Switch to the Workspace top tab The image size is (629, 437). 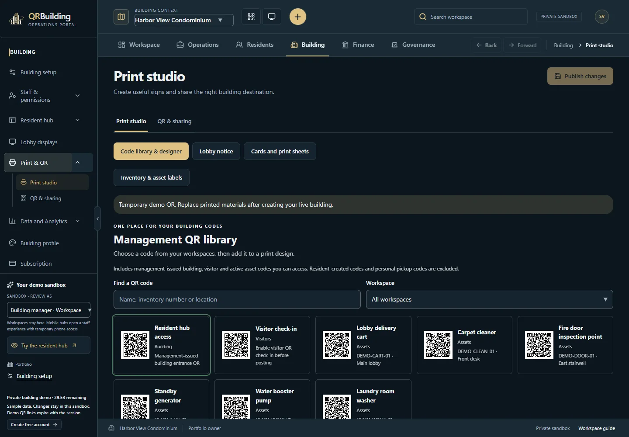pyautogui.click(x=139, y=45)
